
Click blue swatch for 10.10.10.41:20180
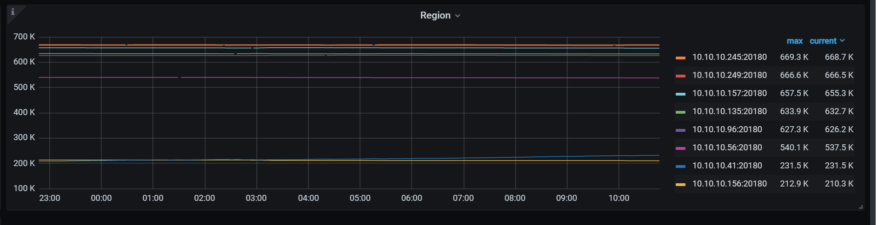pyautogui.click(x=680, y=166)
